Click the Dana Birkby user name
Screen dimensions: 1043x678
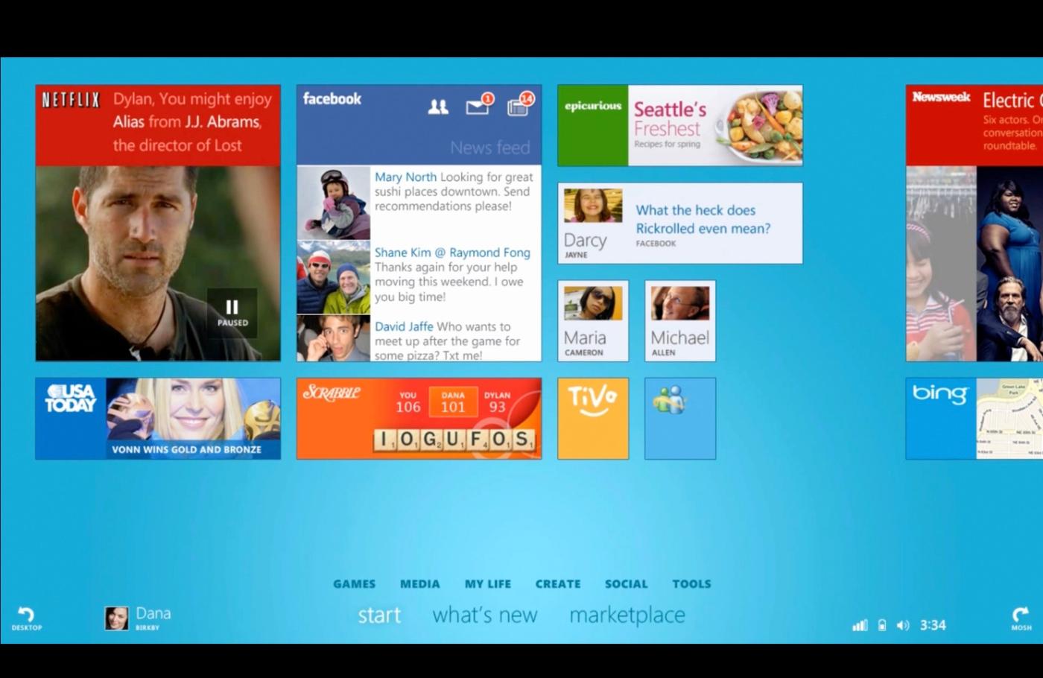tap(153, 618)
